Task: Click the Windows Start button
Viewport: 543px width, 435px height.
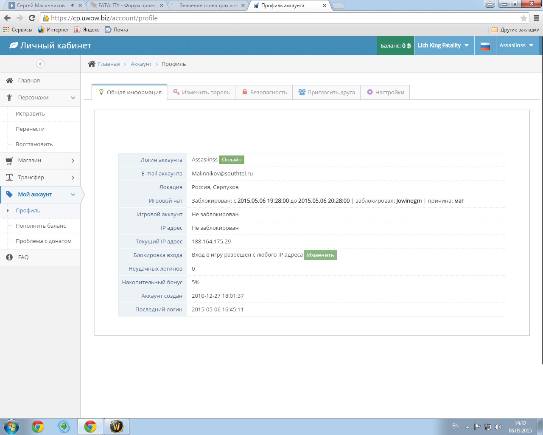Action: click(11, 426)
